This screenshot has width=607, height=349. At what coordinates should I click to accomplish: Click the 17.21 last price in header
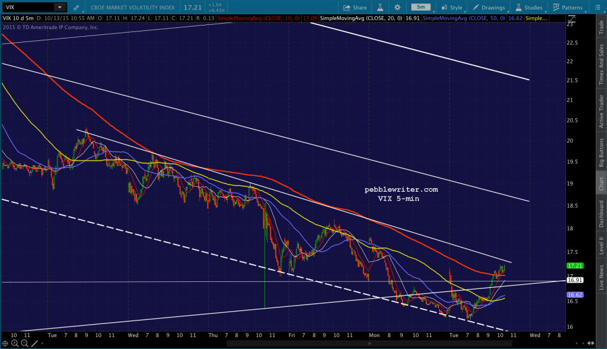pyautogui.click(x=193, y=7)
